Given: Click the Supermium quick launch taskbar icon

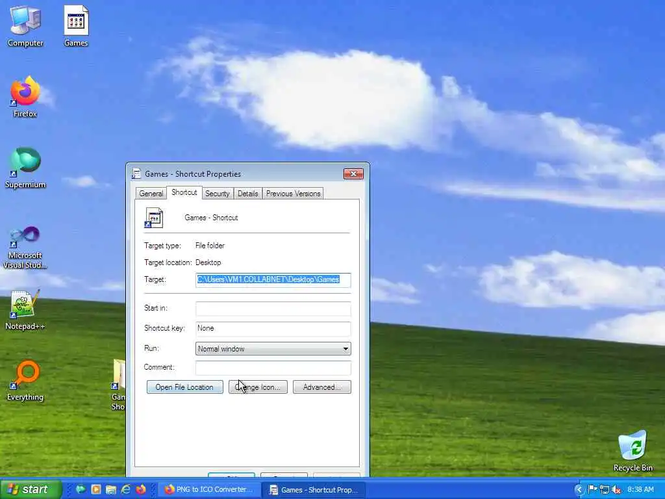Looking at the screenshot, I should tap(80, 489).
